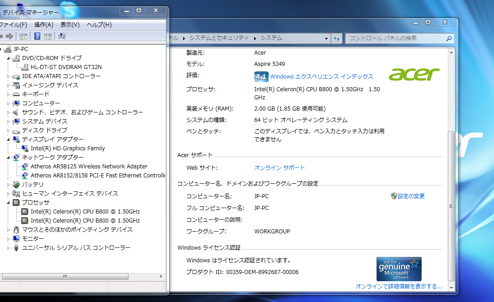Image resolution: width=494 pixels, height=302 pixels.
Task: Select the ディスプレイ アダプター category icon
Action: 16,139
